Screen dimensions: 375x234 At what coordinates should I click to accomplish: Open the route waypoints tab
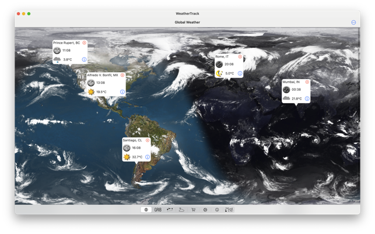tap(170, 210)
